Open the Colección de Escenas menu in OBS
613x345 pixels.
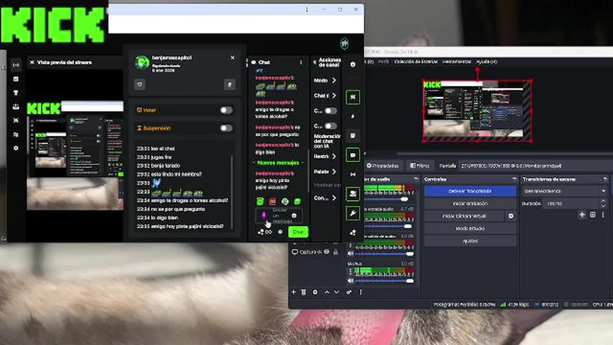(416, 62)
